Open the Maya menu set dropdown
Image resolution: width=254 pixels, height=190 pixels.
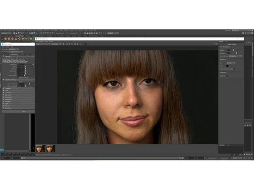(6, 33)
